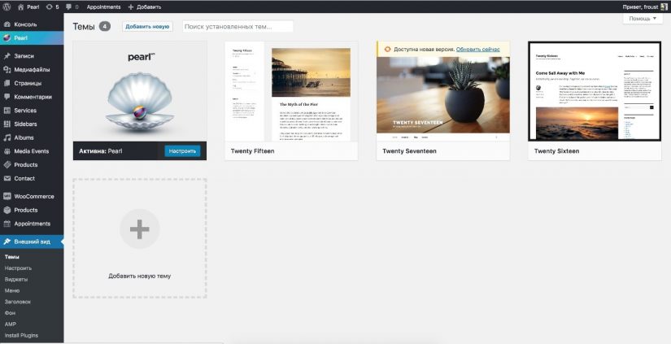Open the AMP submenu item

(x=11, y=324)
